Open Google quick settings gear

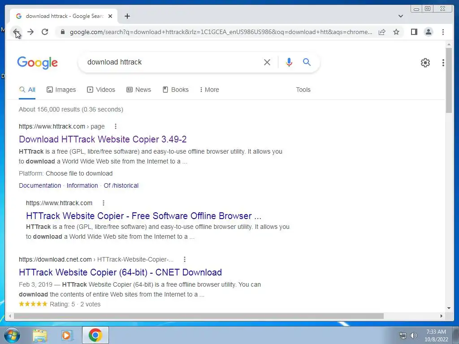pos(425,63)
